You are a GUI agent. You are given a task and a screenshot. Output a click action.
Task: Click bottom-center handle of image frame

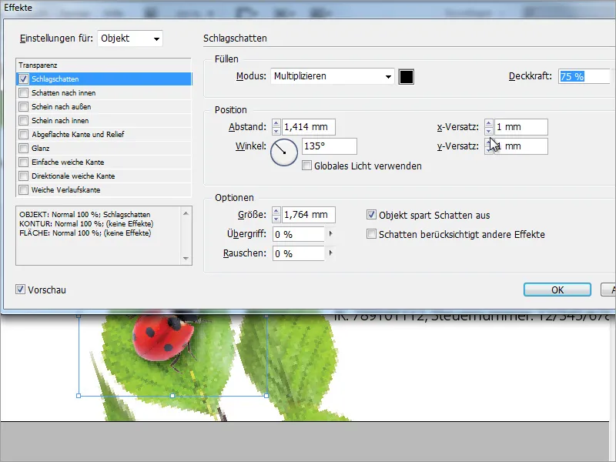[x=172, y=396]
